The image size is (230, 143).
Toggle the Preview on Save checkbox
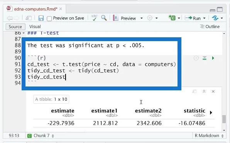tap(49, 18)
